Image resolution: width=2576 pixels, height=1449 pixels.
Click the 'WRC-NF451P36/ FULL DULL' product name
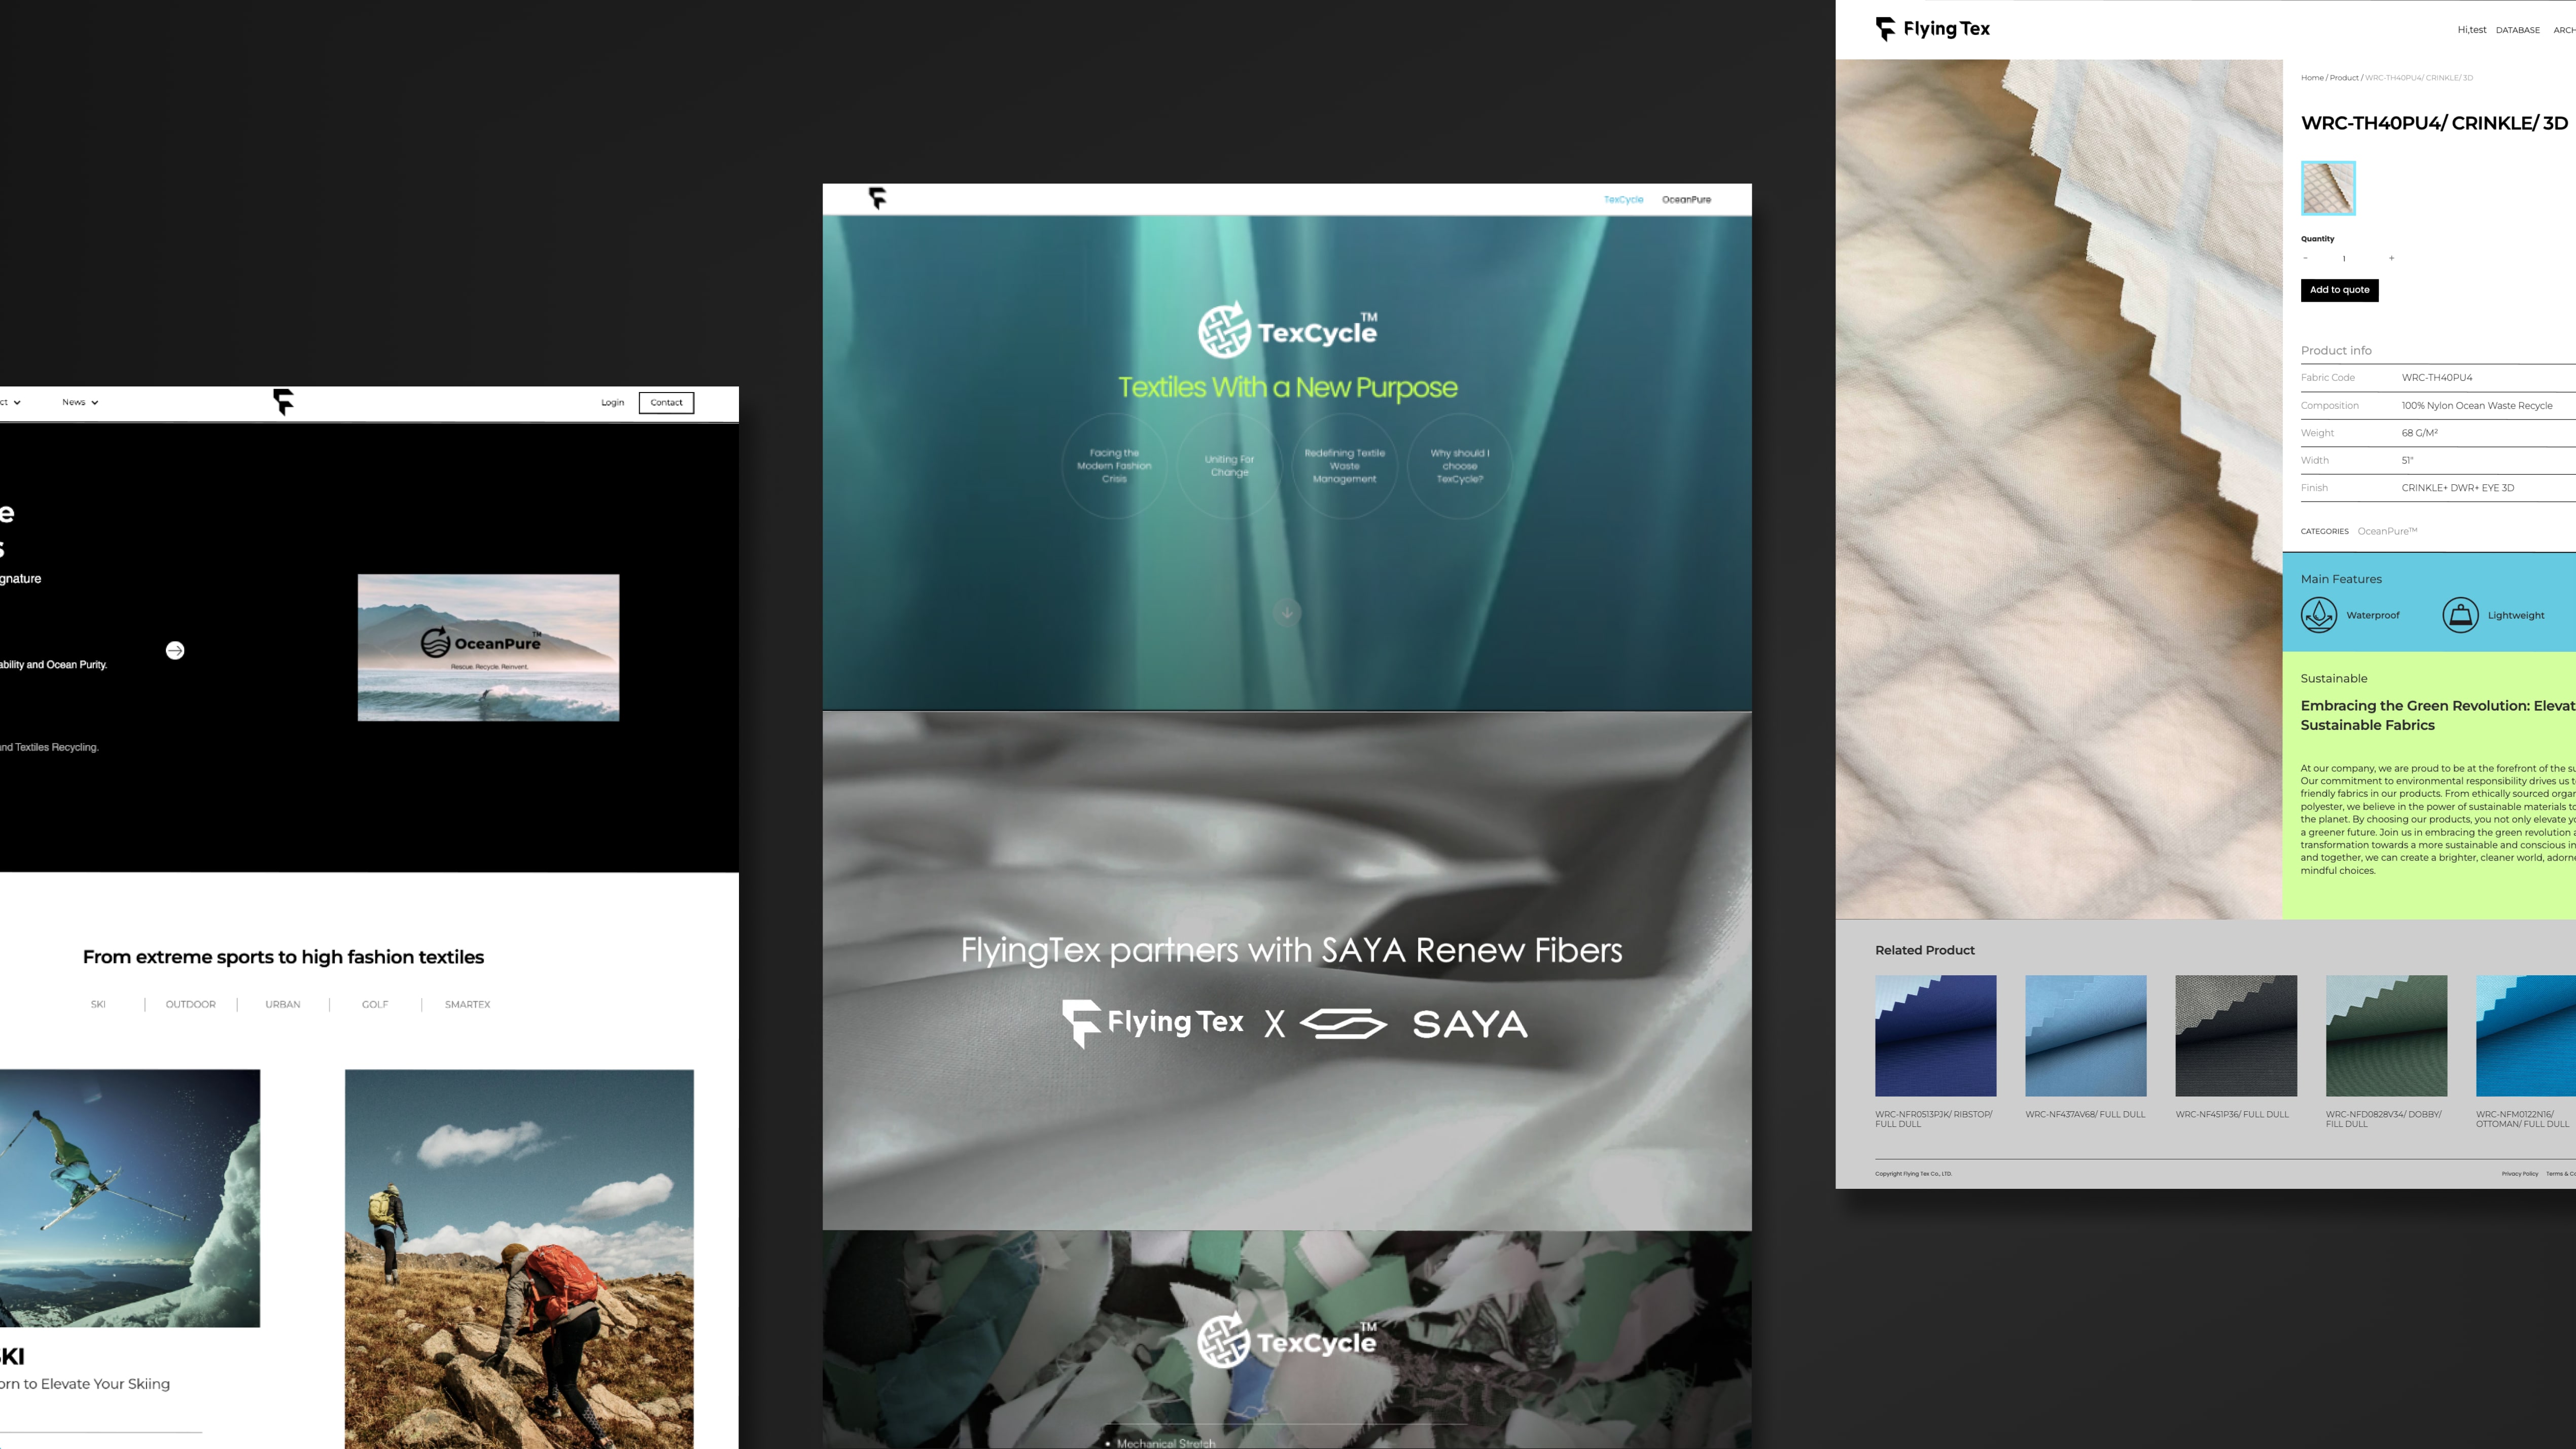point(2232,1114)
